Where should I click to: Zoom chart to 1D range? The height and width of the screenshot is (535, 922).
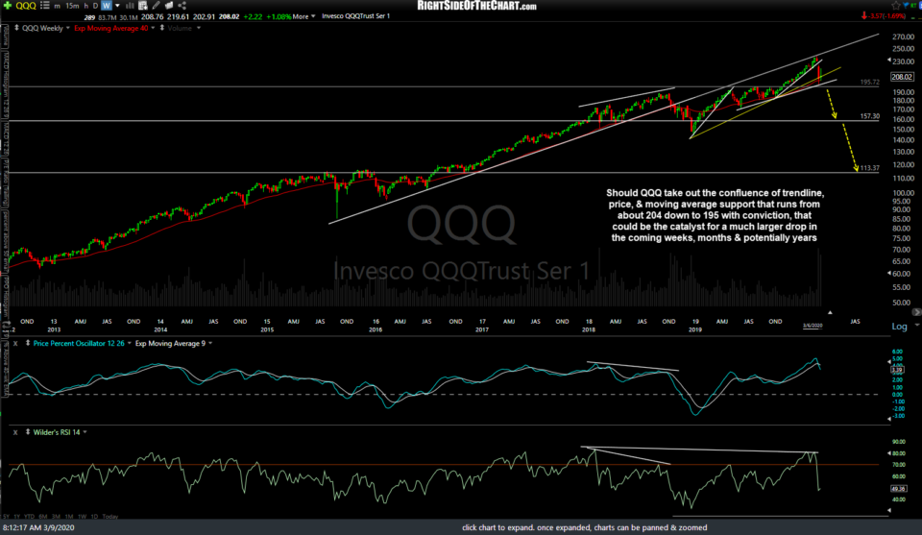(94, 516)
